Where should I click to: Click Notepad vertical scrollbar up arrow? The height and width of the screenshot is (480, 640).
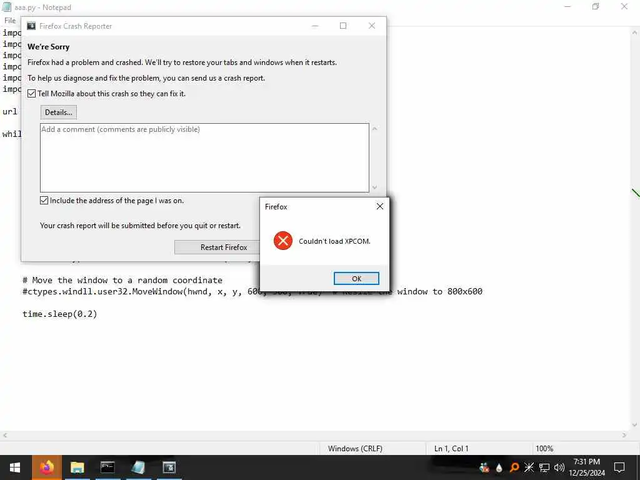(x=635, y=32)
